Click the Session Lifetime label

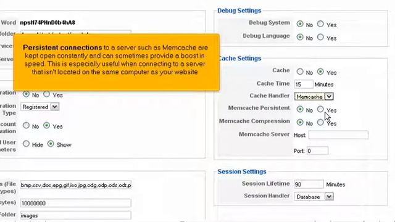tap(266, 184)
